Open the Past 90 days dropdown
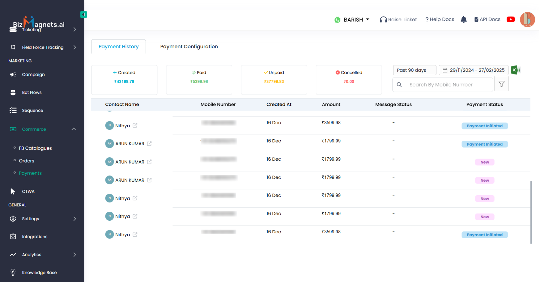Screen dimensions: 539x282 [414, 70]
